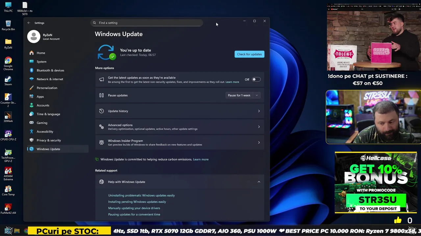This screenshot has height=236, width=421.
Task: Focus the Find a setting search box
Action: coord(147,23)
